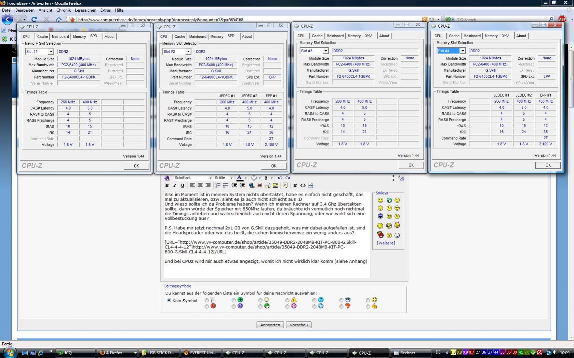Image resolution: width=574 pixels, height=358 pixels.
Task: Open the Rechner taskbar button
Action: tap(411, 353)
